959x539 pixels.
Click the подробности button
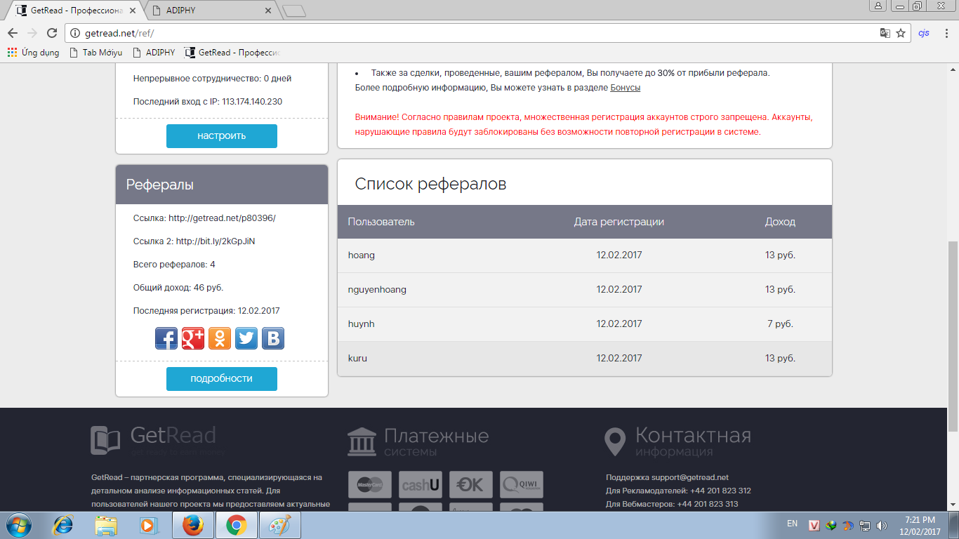[x=222, y=379]
